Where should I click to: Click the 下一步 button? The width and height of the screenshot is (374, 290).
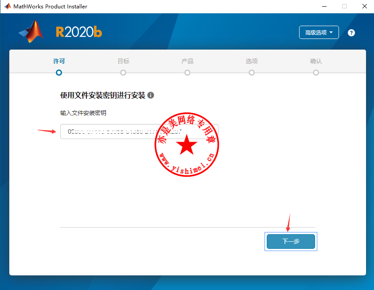click(x=291, y=241)
